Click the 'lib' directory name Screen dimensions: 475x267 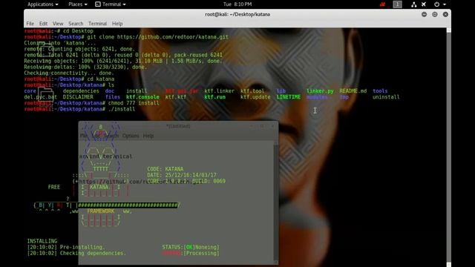281,91
